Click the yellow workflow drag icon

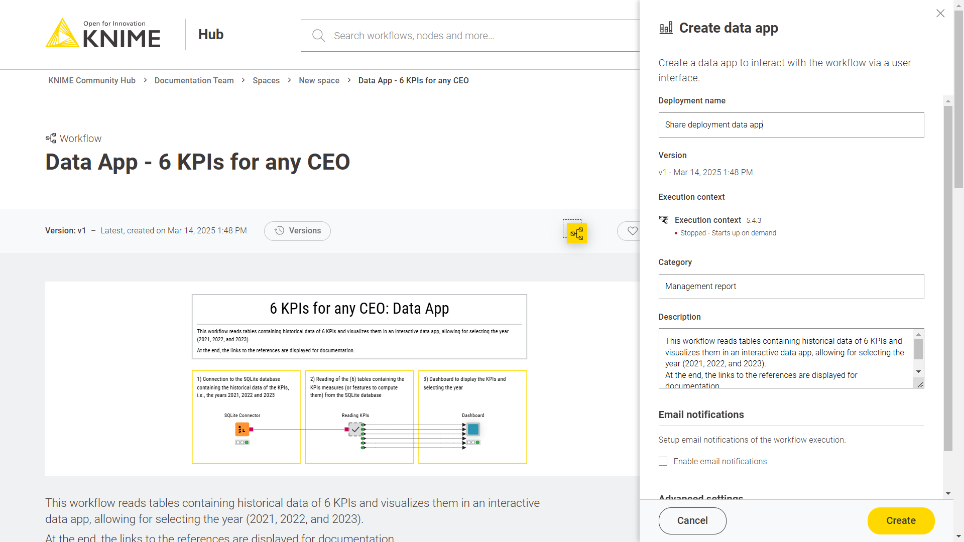click(x=576, y=233)
